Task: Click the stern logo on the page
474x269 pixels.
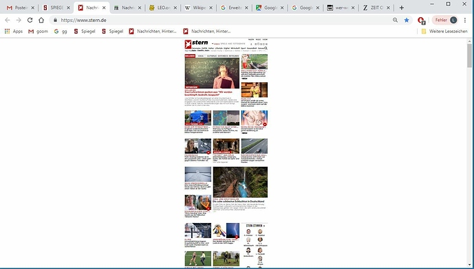Action: coord(197,44)
